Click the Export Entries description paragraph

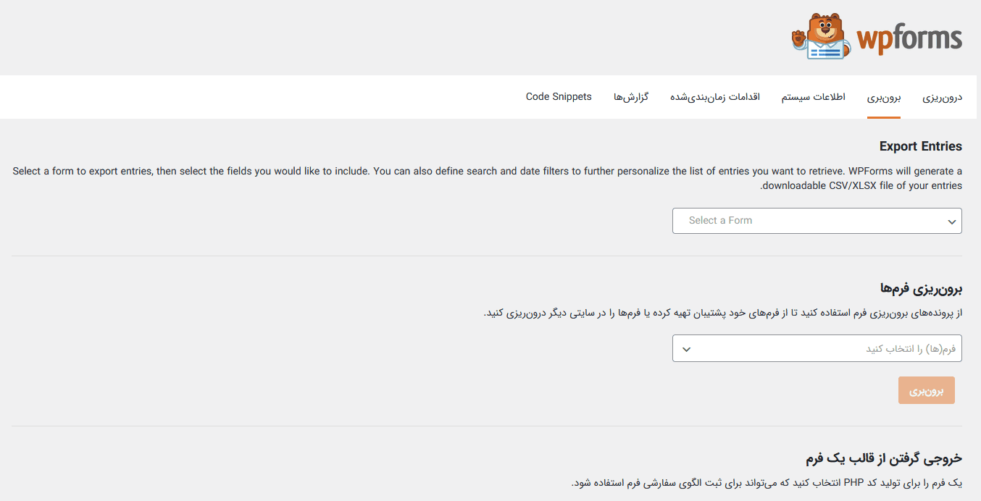pos(487,179)
